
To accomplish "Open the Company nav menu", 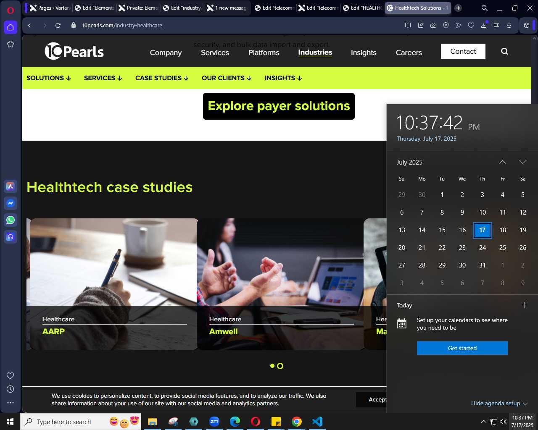I will tap(166, 52).
